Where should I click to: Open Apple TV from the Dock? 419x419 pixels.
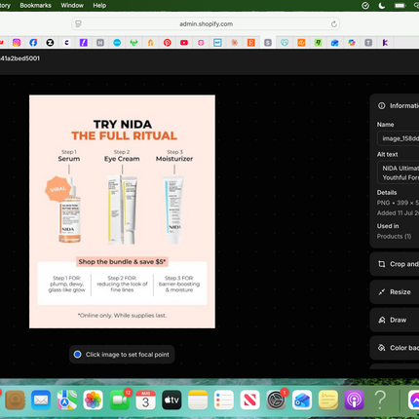pos(171,400)
